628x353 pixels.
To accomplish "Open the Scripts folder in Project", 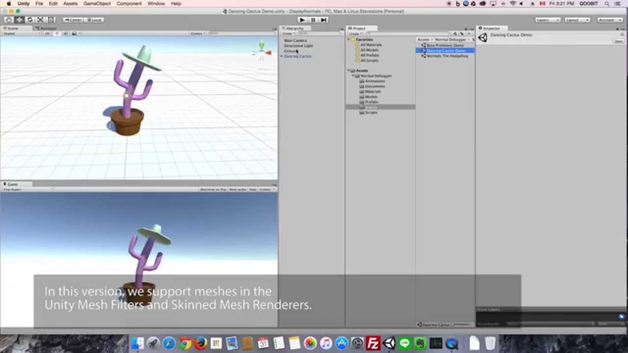I will pyautogui.click(x=371, y=113).
